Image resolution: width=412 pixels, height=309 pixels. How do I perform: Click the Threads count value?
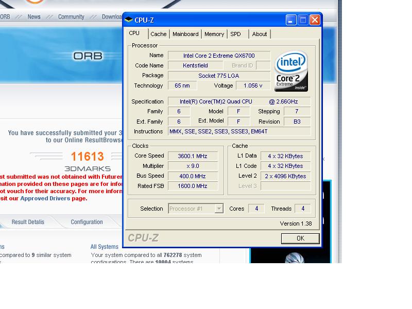[x=302, y=209]
